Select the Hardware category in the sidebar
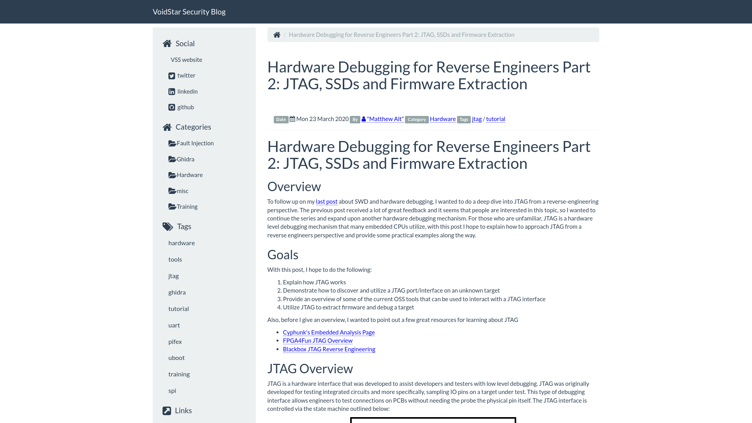Viewport: 752px width, 423px height. [x=190, y=175]
